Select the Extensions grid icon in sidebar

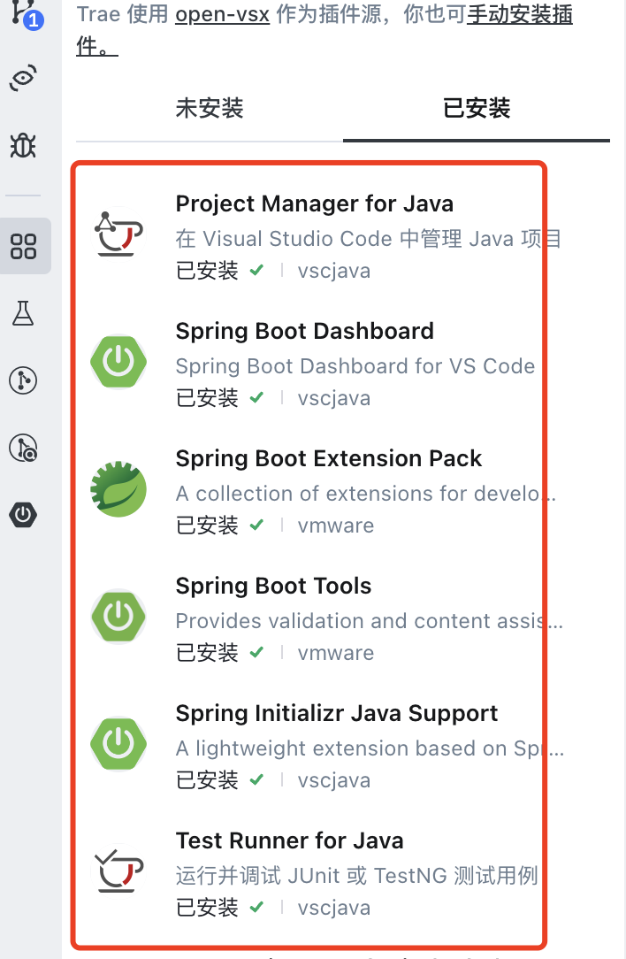coord(23,246)
